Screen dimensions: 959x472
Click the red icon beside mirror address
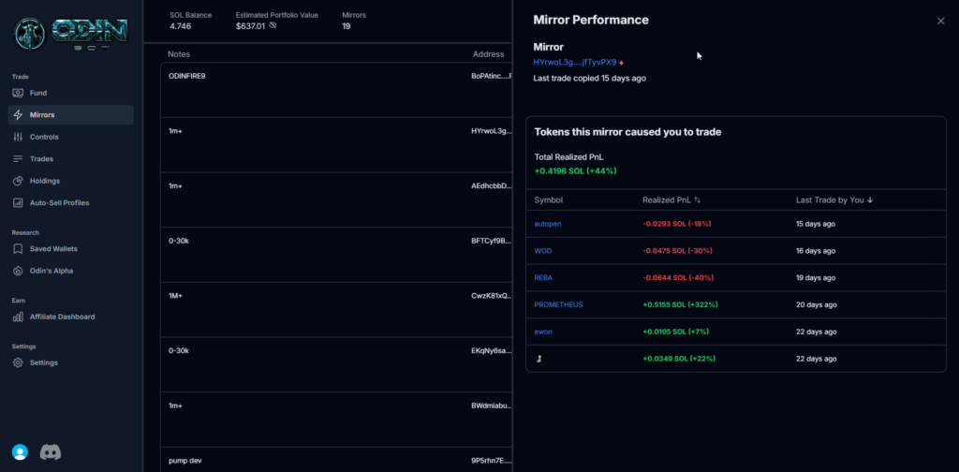[x=622, y=63]
